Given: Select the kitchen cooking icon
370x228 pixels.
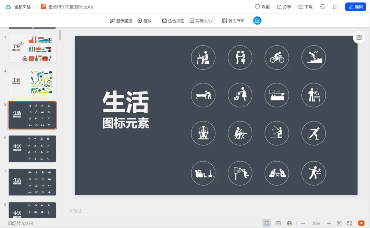Looking at the screenshot, I should (x=277, y=95).
